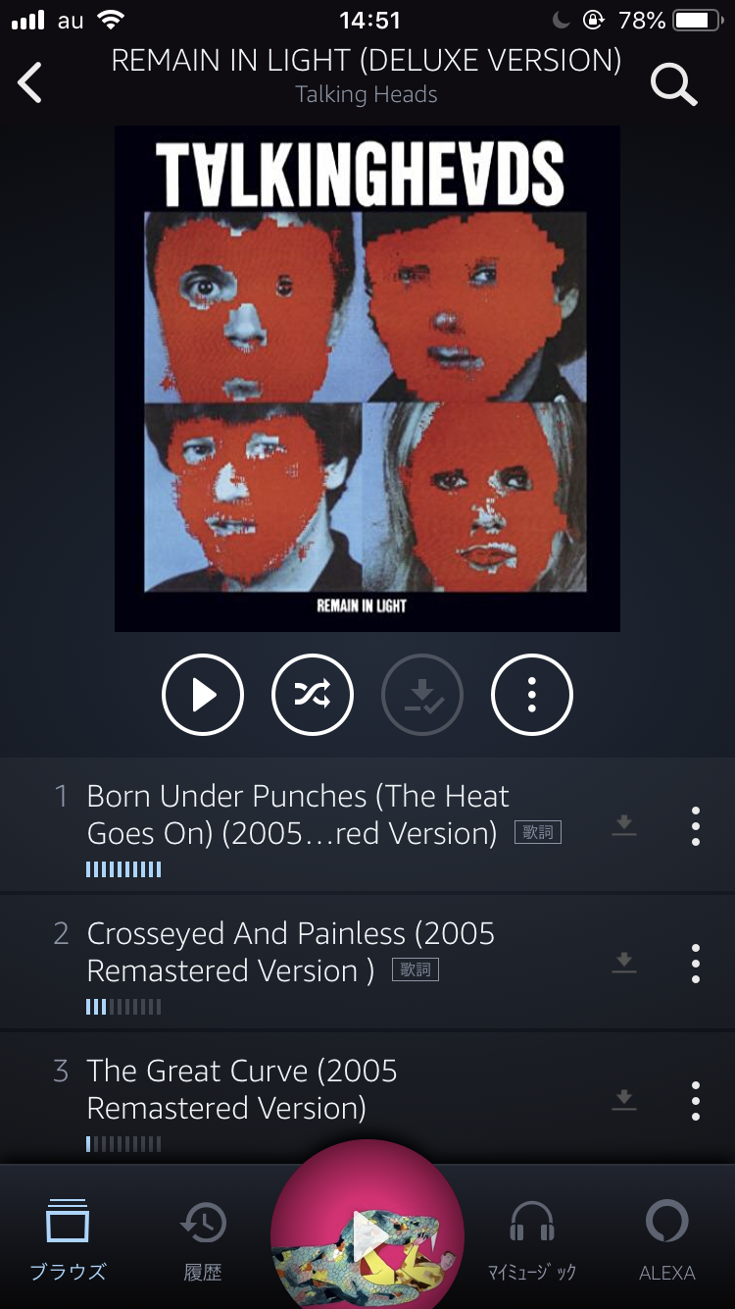Switch to the ブラウズ tab
Viewport: 735px width, 1309px height.
click(68, 1239)
